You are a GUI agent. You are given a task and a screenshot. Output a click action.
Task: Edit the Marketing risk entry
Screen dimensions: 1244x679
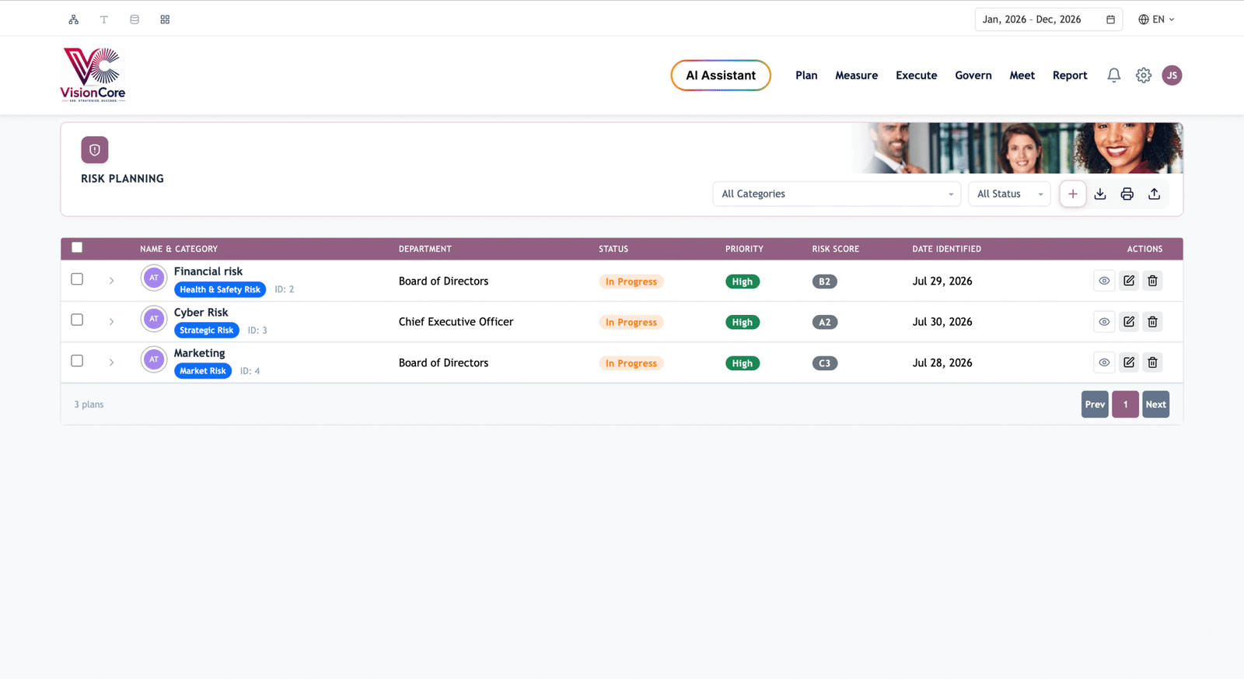(1129, 362)
